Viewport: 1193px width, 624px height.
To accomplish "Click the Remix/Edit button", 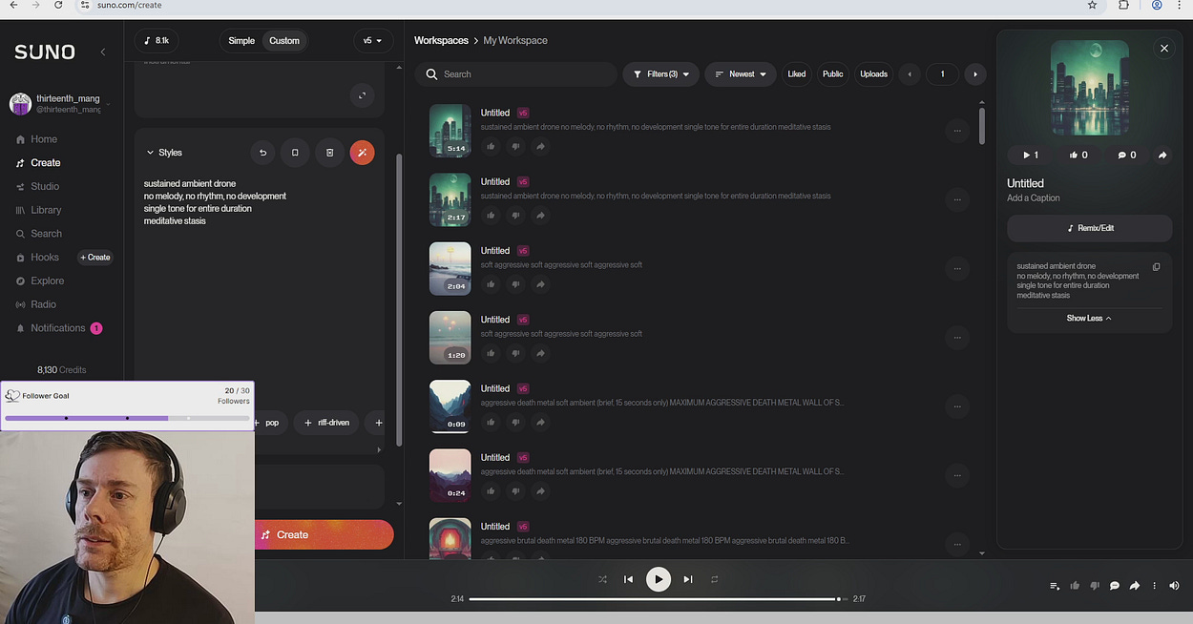I will [1090, 228].
